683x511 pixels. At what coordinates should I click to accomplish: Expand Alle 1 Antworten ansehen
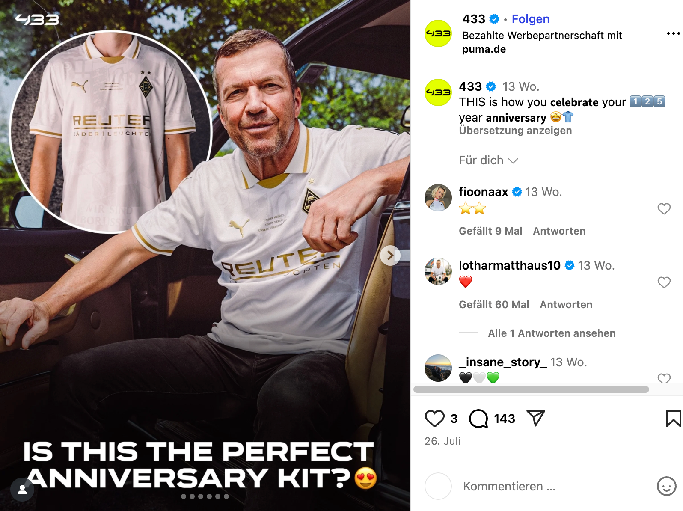click(x=552, y=333)
